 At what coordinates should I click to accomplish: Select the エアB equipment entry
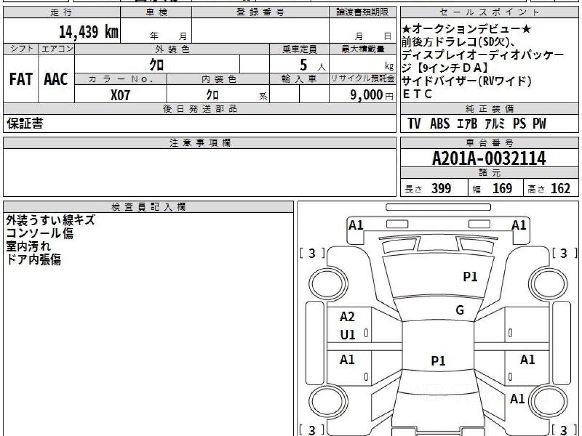(x=468, y=124)
